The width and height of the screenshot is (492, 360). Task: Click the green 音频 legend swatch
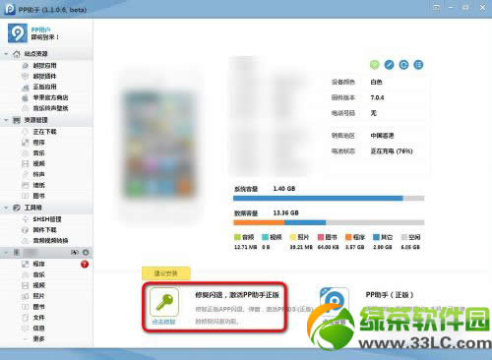point(237,237)
